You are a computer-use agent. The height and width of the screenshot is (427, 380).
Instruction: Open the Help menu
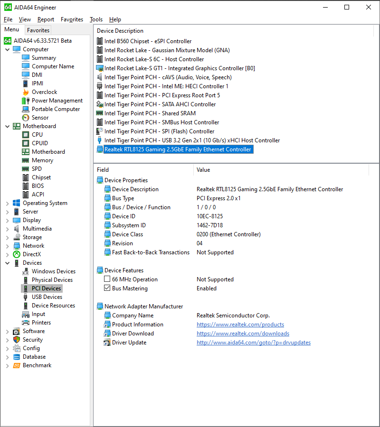[115, 19]
